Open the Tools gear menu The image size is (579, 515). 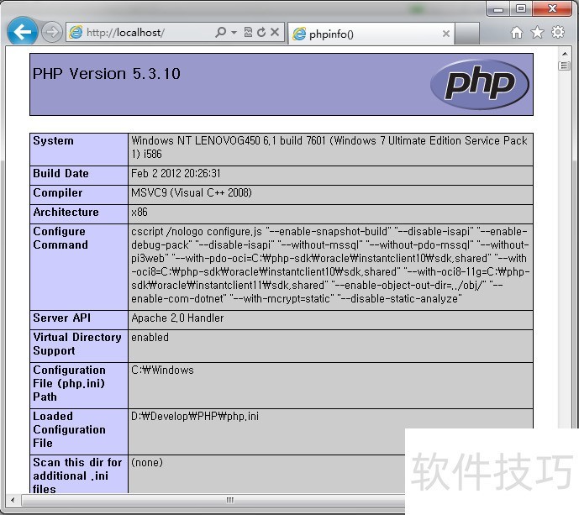(557, 33)
